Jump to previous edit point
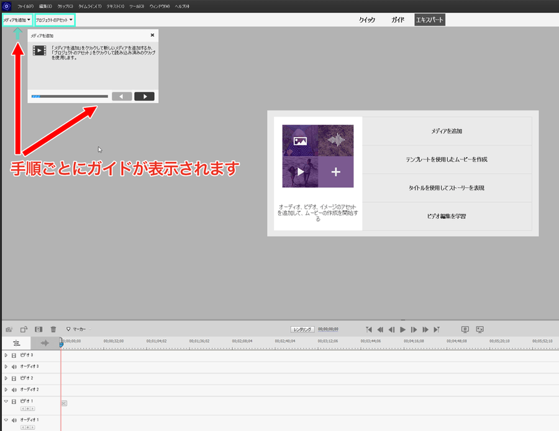Viewport: 559px width, 431px height. tap(369, 329)
